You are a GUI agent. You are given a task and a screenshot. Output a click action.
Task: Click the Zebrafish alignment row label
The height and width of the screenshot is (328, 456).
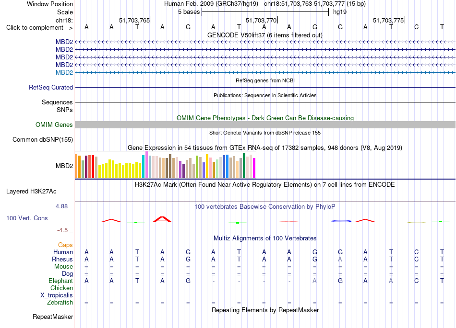pos(60,302)
